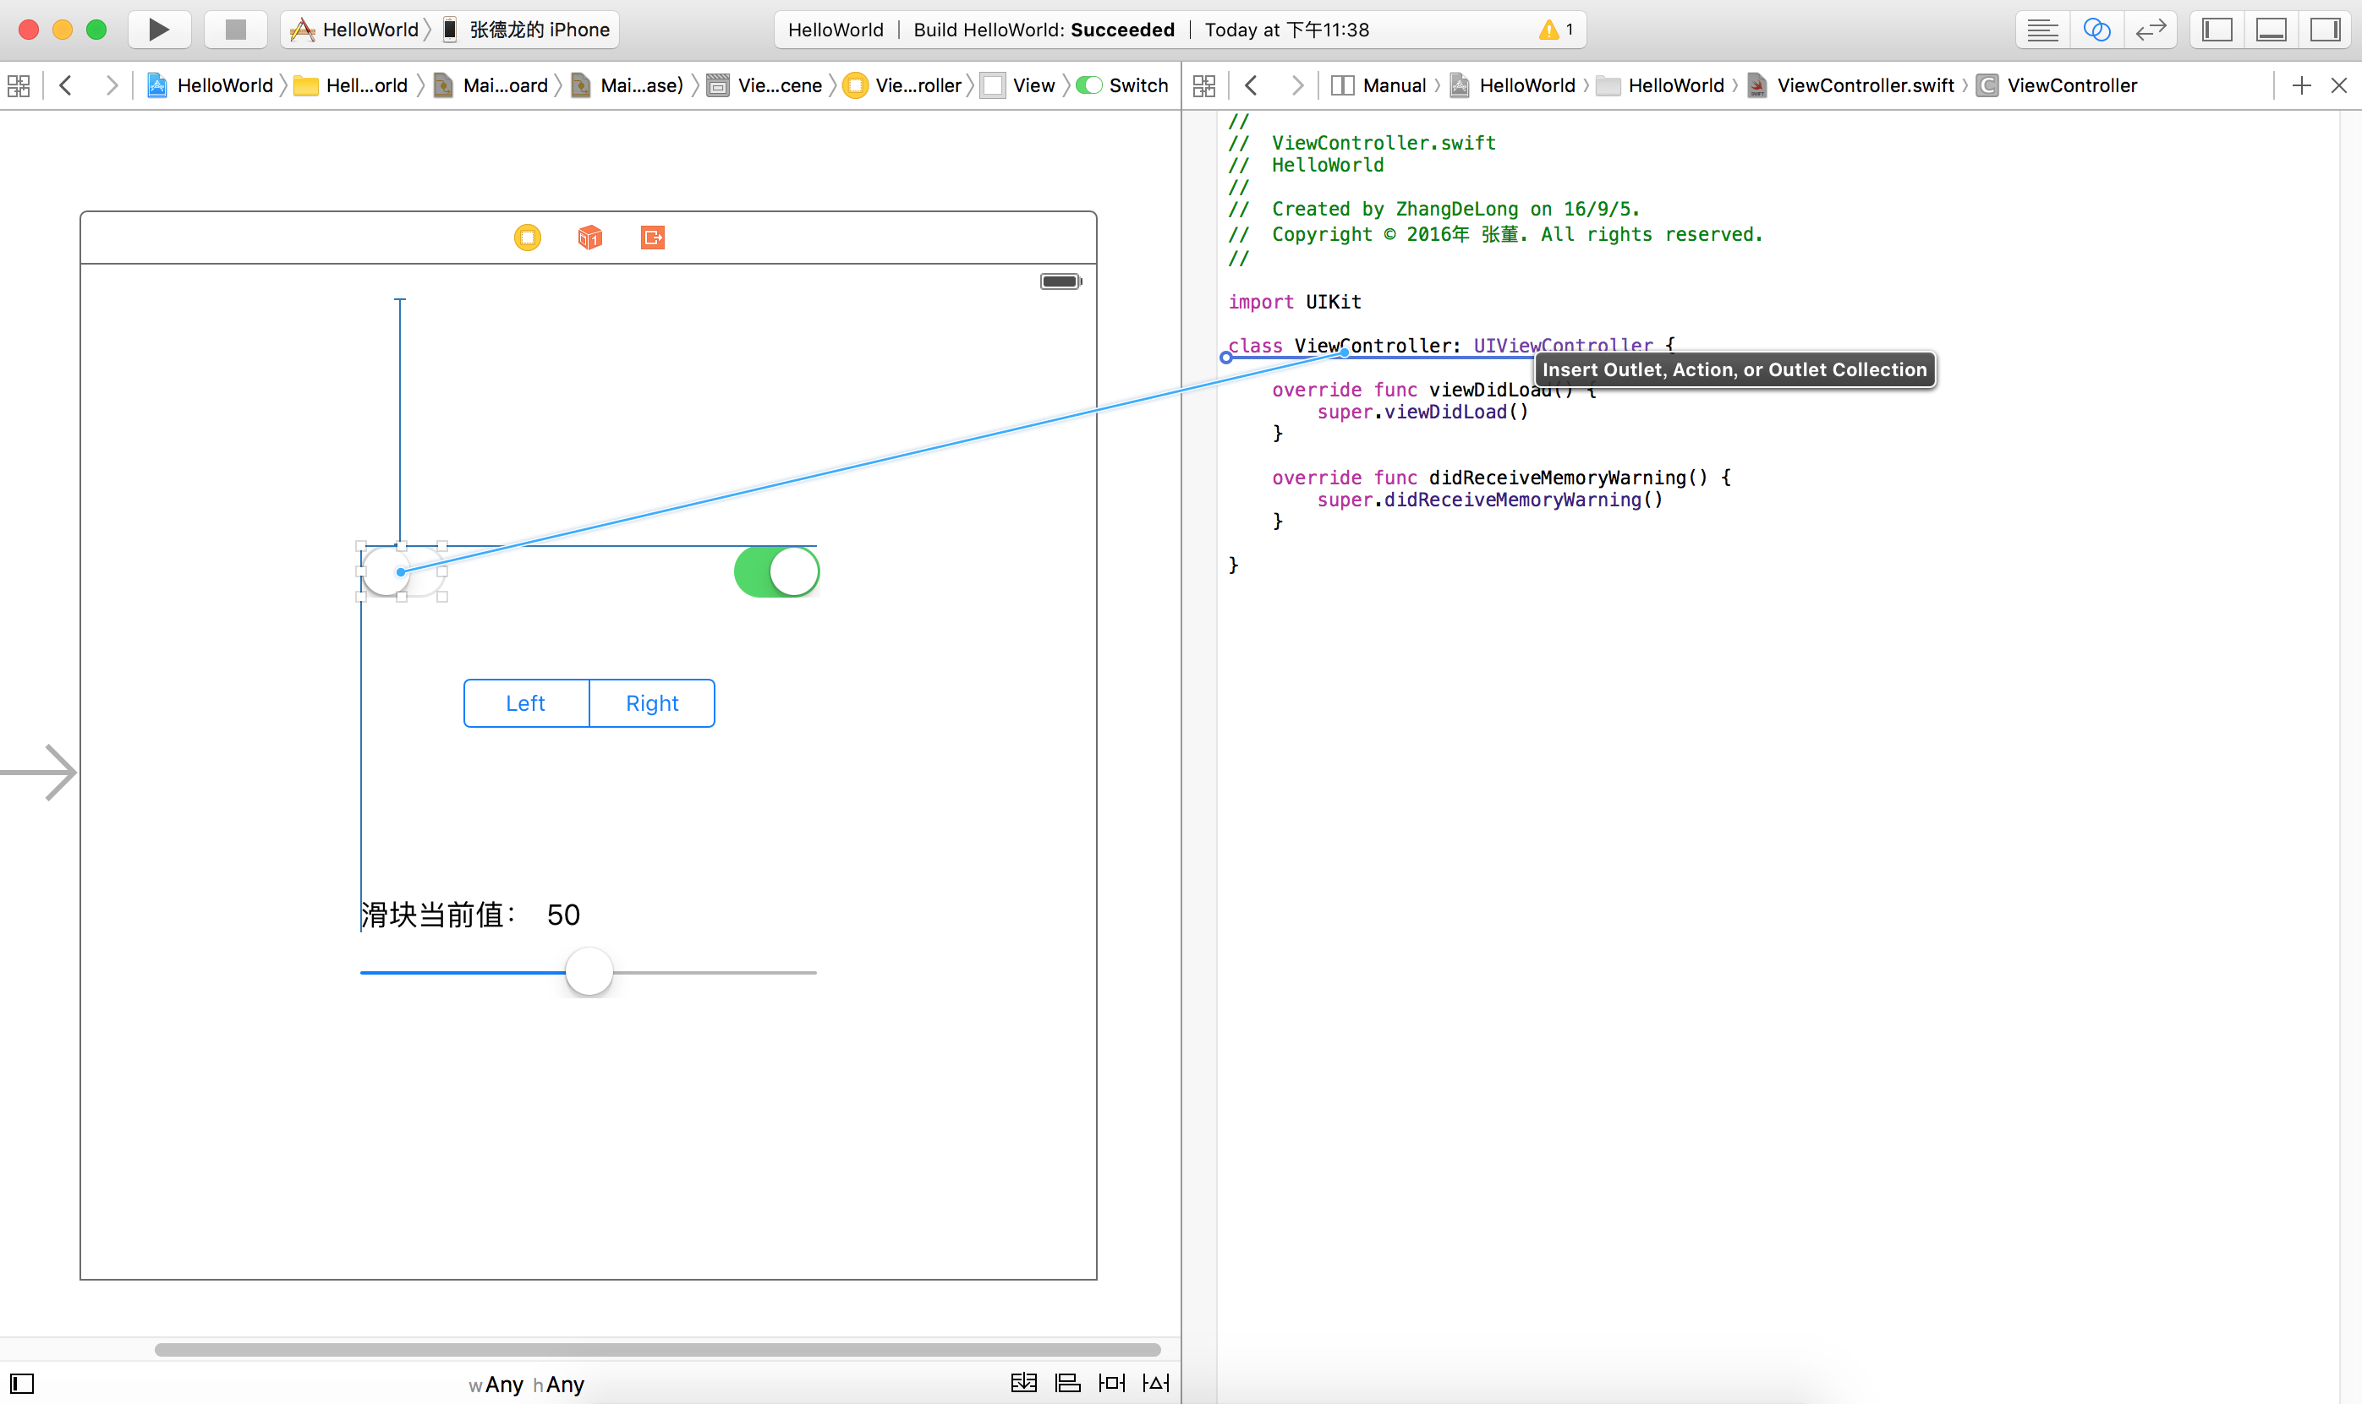The image size is (2362, 1404).
Task: Click the didReceiveMemoryWarning function line
Action: (1501, 478)
